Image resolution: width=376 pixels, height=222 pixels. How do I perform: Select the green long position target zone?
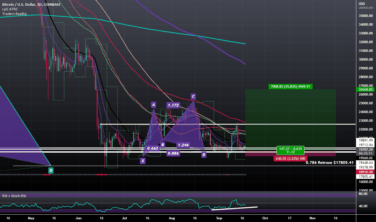[x=290, y=119]
